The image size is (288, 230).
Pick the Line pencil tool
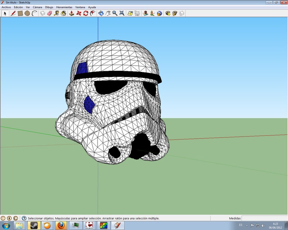(x=13, y=13)
